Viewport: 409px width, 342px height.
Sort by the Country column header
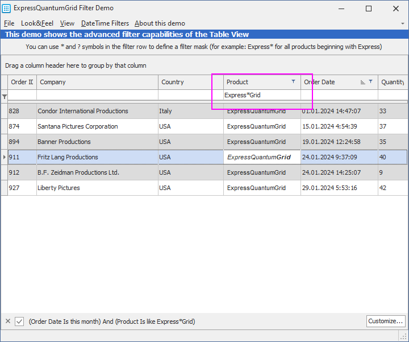[x=191, y=82]
